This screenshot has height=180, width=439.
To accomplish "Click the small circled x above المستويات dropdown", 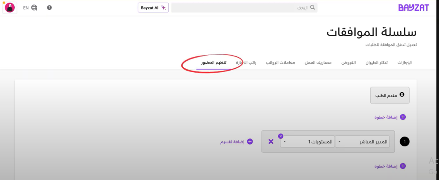I will point(281,136).
